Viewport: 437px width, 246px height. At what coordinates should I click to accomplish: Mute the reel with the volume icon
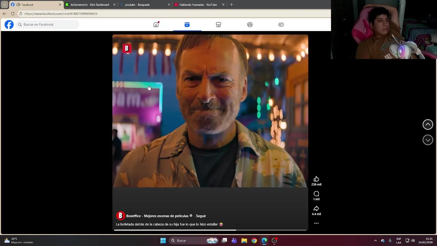point(131,41)
